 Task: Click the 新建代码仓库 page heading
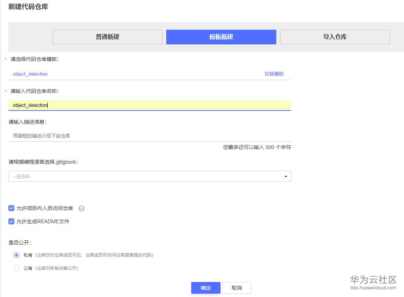click(x=28, y=7)
